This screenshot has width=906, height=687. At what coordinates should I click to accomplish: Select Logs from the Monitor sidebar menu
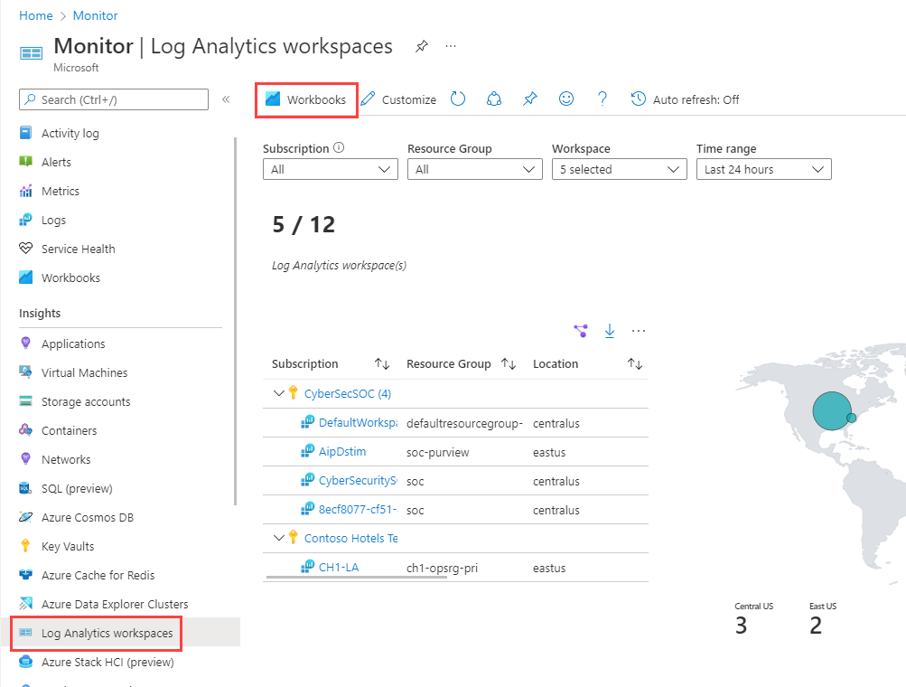[55, 220]
